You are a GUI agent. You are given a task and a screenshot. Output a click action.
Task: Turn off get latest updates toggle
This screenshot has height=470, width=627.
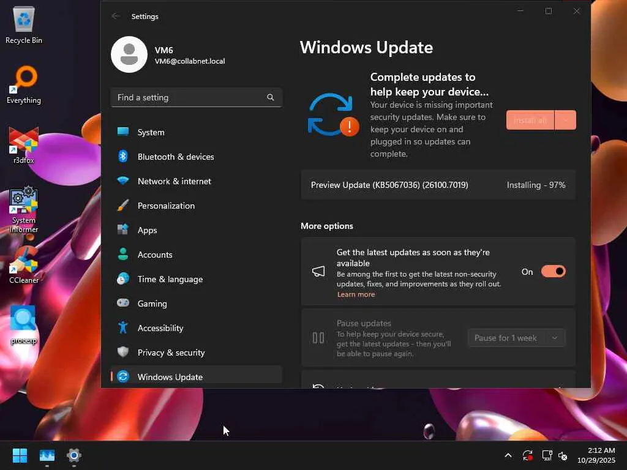(x=553, y=271)
